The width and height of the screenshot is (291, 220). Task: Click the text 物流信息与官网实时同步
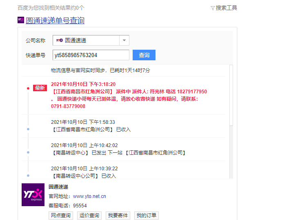pos(78,70)
